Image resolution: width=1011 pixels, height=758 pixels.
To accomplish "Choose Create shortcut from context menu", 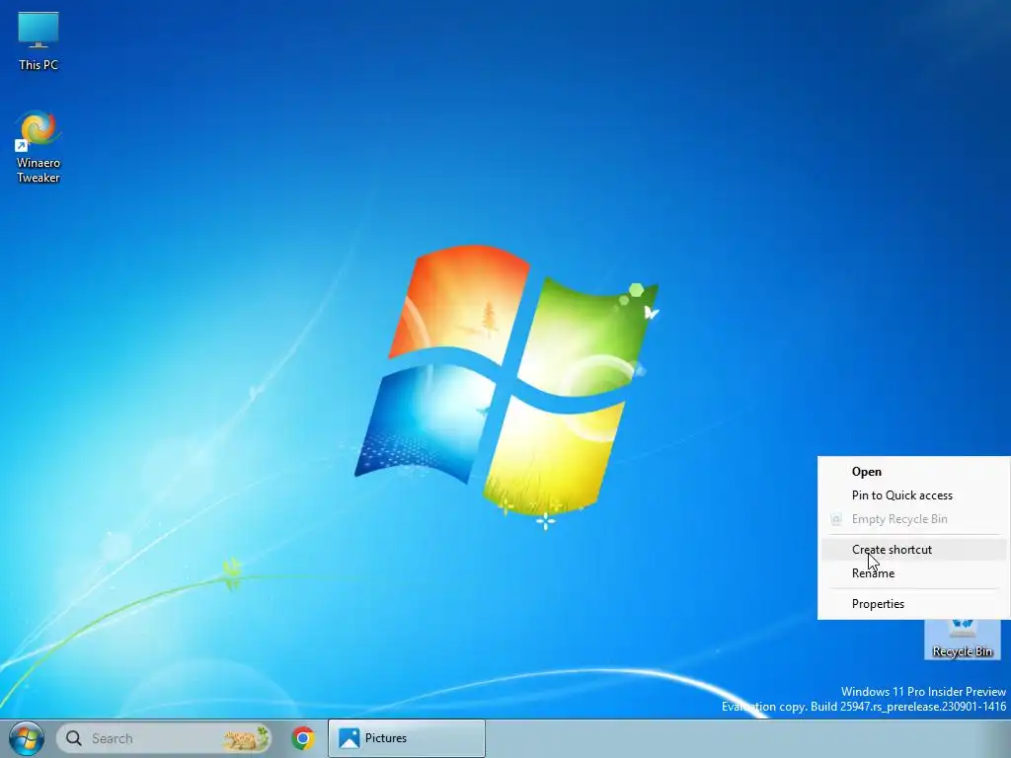I will 913,549.
